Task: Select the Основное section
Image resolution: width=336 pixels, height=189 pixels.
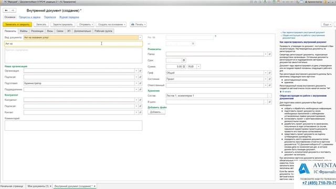Action: tap(10, 17)
